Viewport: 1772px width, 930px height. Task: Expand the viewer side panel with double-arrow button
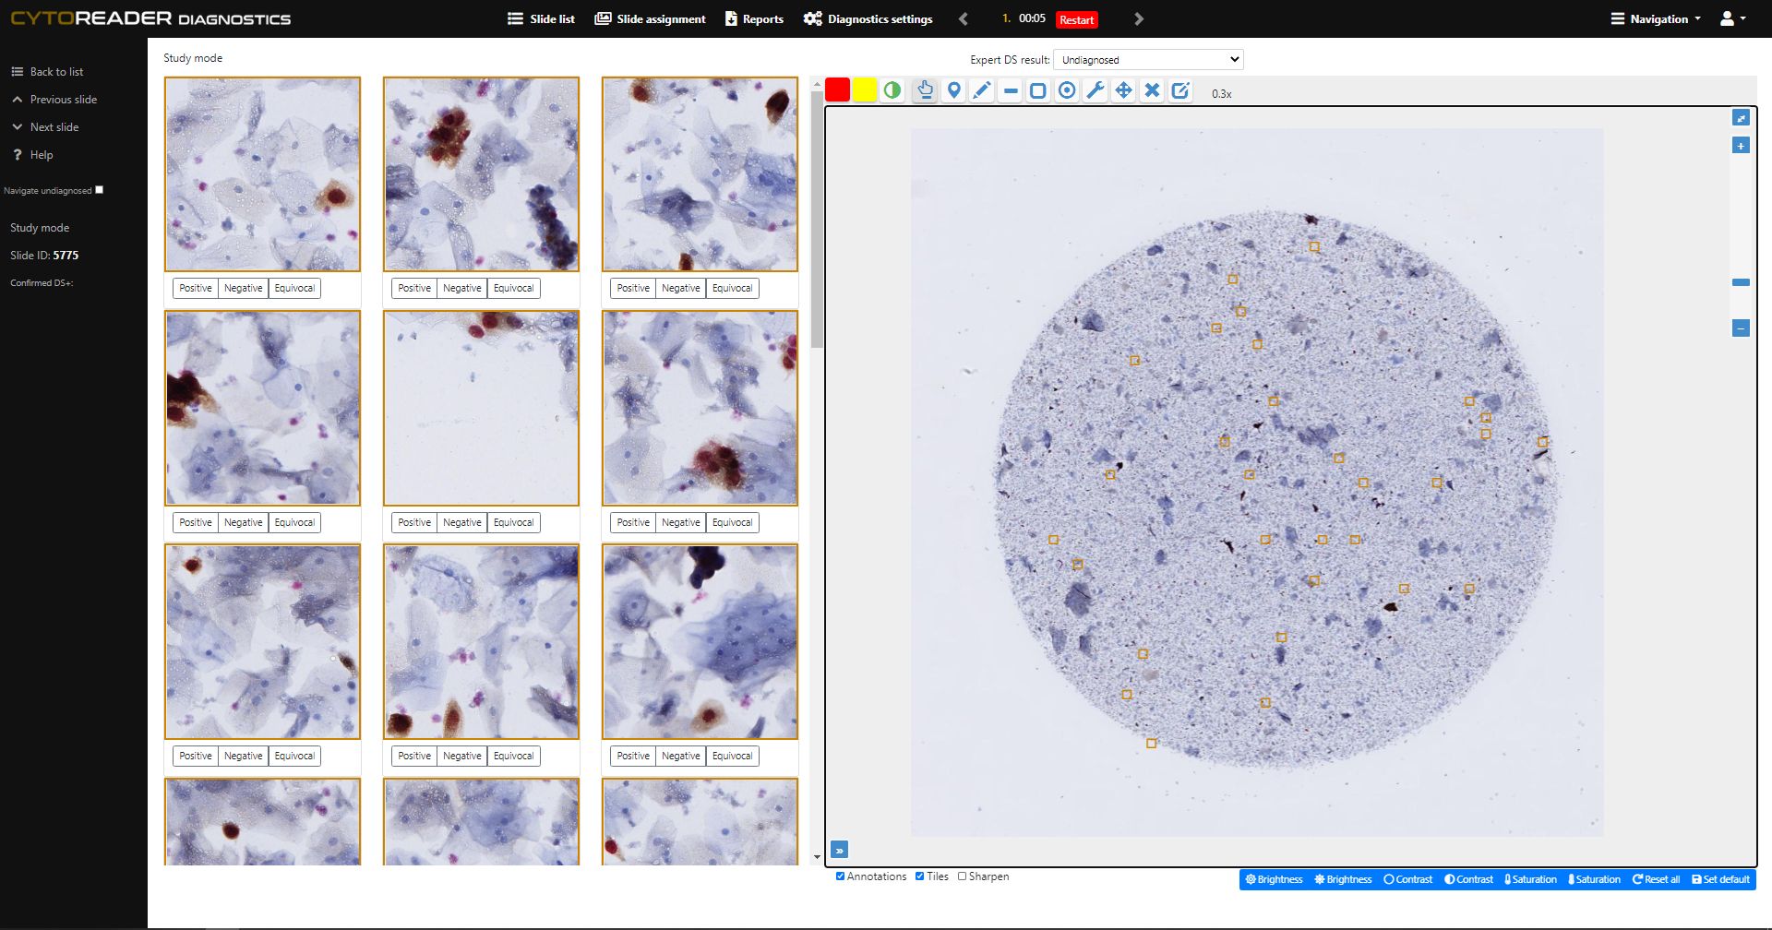(x=839, y=850)
